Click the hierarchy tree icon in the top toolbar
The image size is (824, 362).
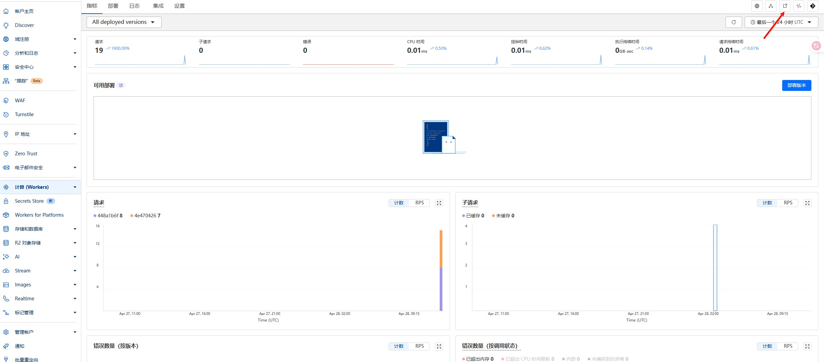[771, 6]
